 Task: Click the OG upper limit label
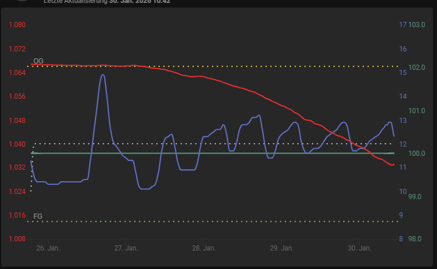(x=38, y=61)
